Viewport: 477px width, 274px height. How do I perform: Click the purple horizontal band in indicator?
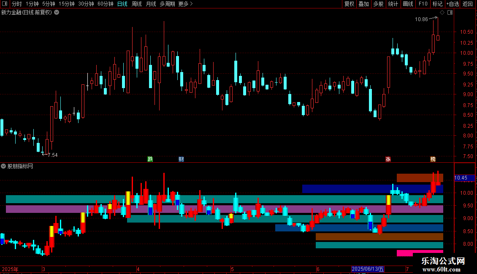pyautogui.click(x=225, y=209)
